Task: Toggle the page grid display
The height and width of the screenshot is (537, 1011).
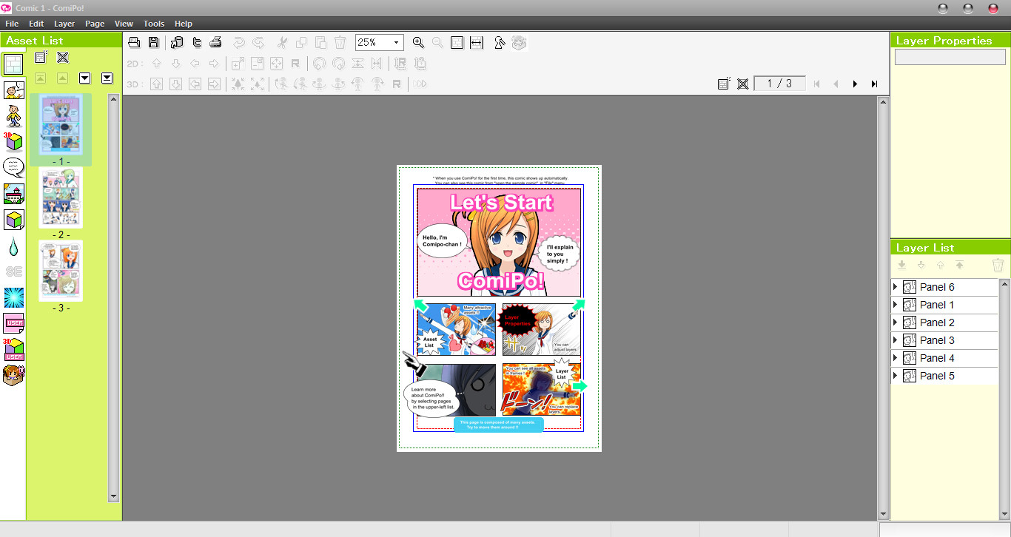Action: [457, 42]
